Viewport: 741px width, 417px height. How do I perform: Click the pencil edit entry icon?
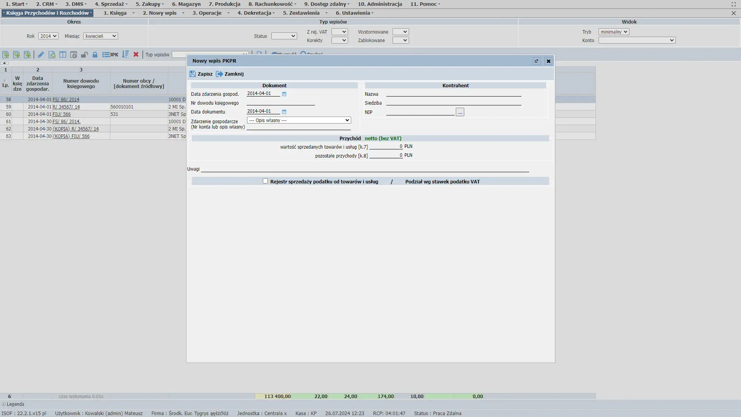[41, 55]
